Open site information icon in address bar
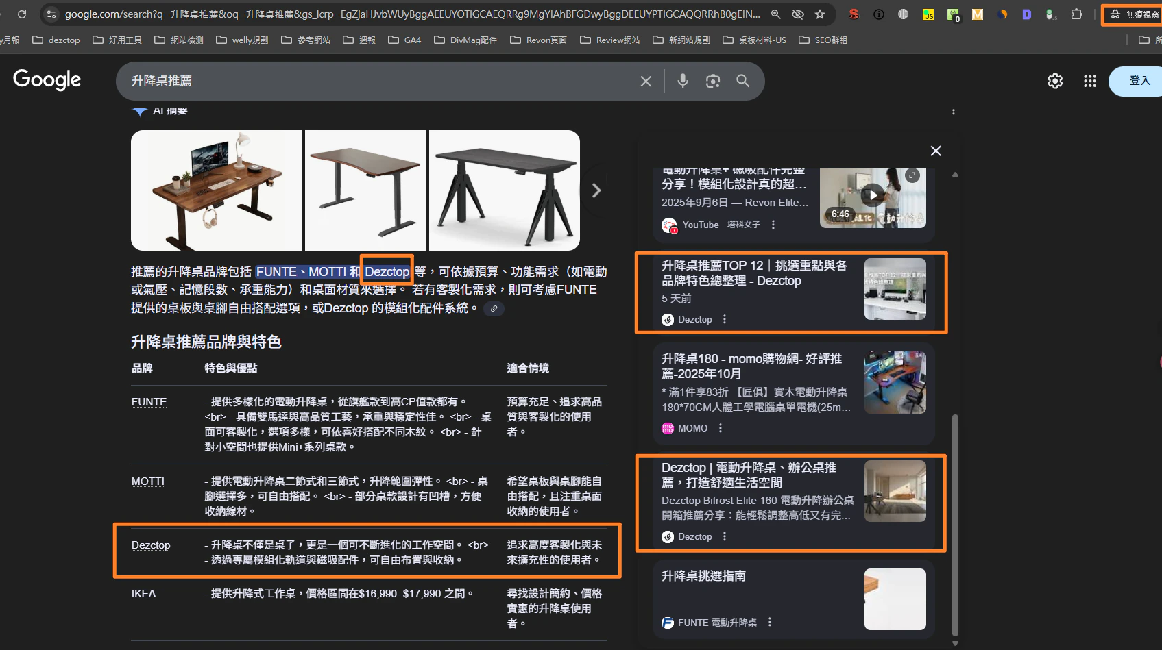 pos(51,14)
